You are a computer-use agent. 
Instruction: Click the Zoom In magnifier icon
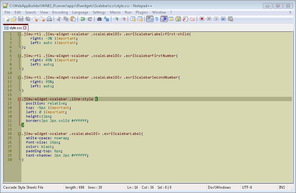pyautogui.click(x=116, y=19)
